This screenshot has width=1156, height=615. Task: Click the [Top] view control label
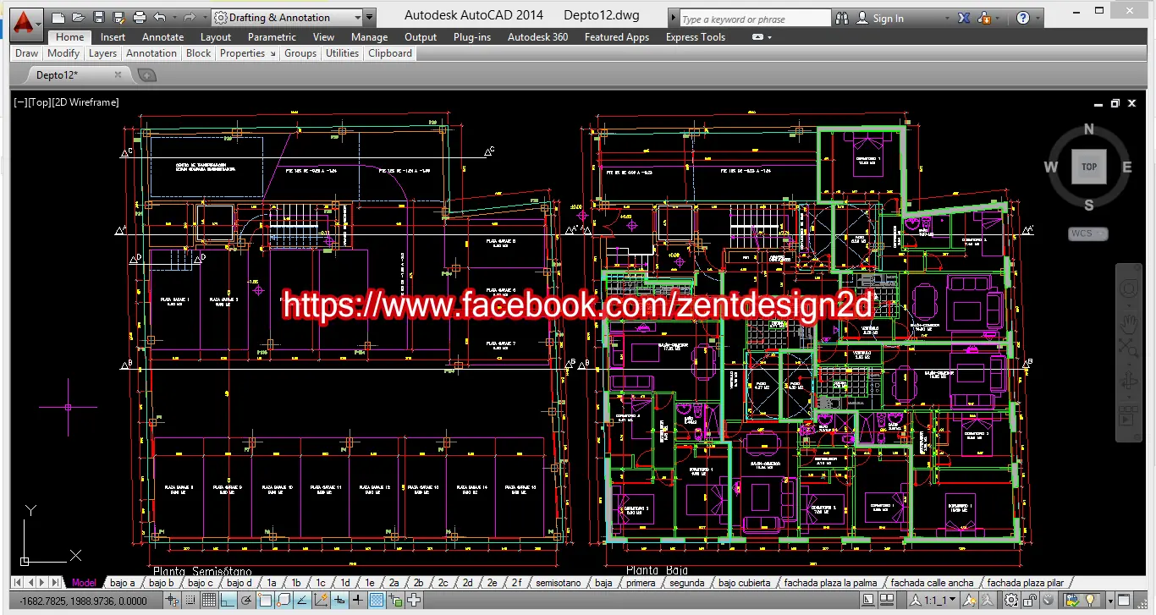(x=38, y=102)
